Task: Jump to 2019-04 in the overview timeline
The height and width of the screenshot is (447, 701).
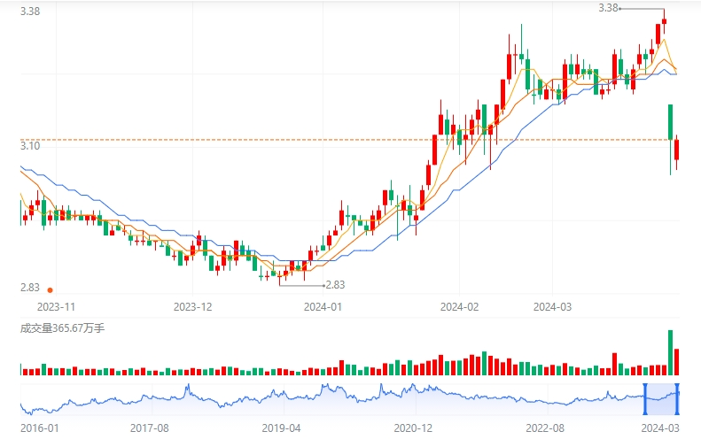Action: pyautogui.click(x=282, y=428)
